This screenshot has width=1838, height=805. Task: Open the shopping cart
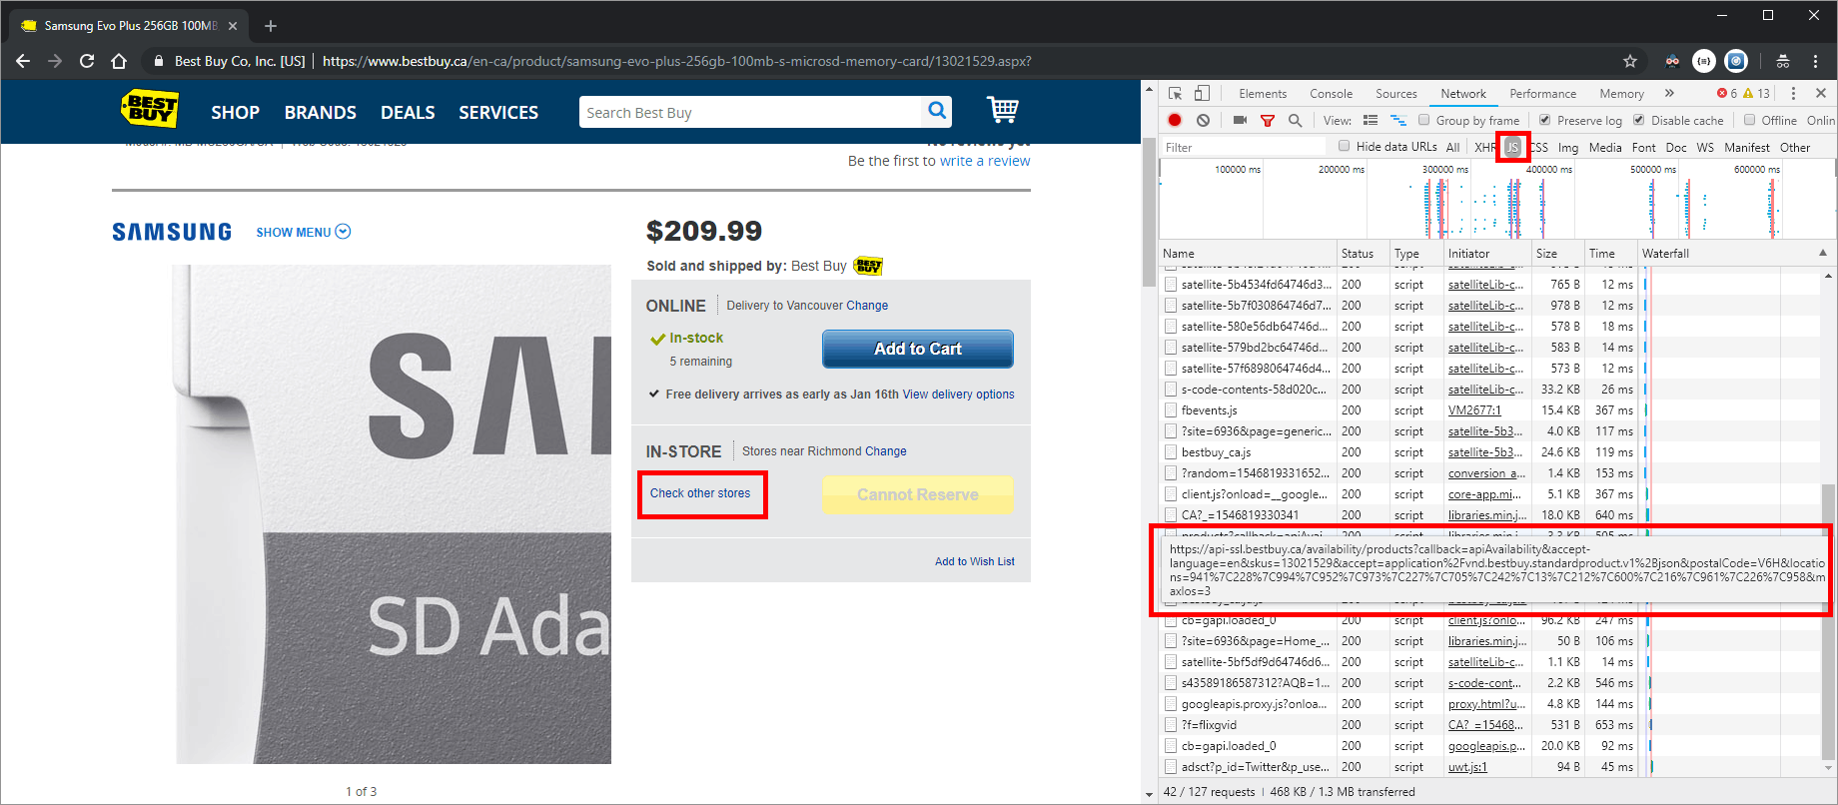(1002, 109)
